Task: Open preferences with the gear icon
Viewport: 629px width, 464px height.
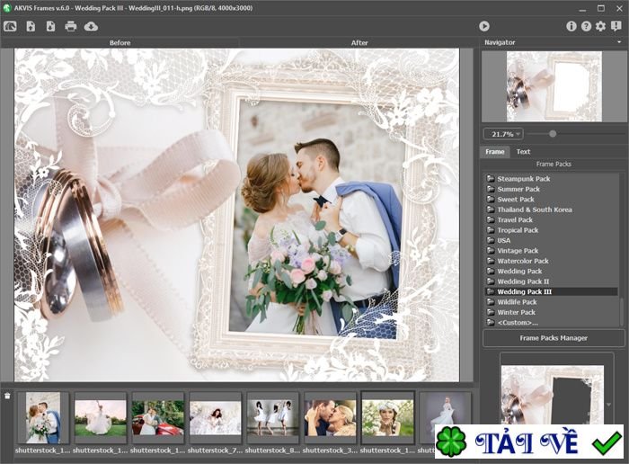Action: [x=600, y=26]
